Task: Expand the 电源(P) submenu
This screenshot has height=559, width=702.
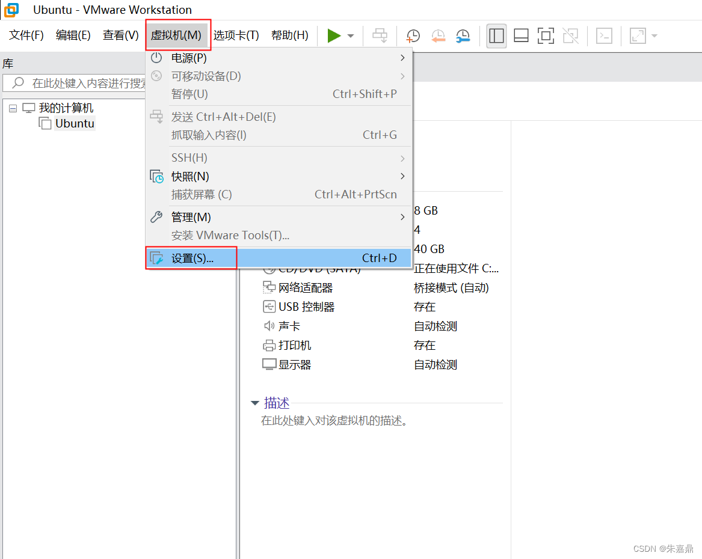Action: click(x=279, y=58)
